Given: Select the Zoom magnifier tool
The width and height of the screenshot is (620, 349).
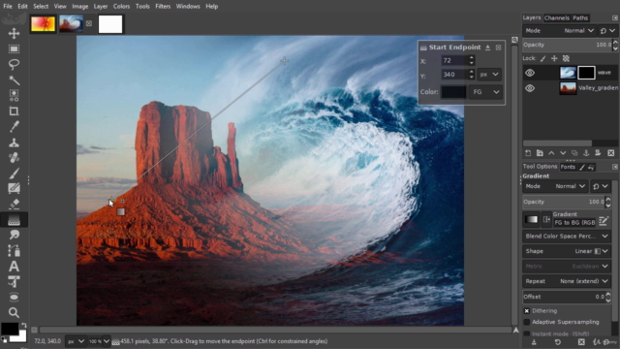Looking at the screenshot, I should 14,312.
